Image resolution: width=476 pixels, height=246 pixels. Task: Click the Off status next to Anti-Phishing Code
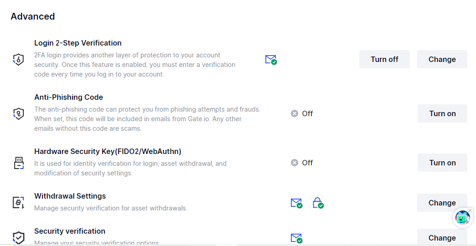302,113
